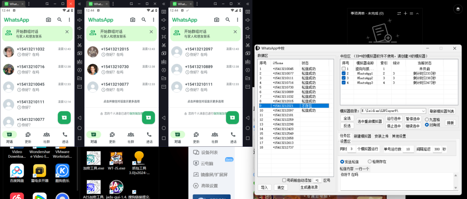Click the 间隔延迟 value field
This screenshot has width=467, height=199.
(x=437, y=149)
